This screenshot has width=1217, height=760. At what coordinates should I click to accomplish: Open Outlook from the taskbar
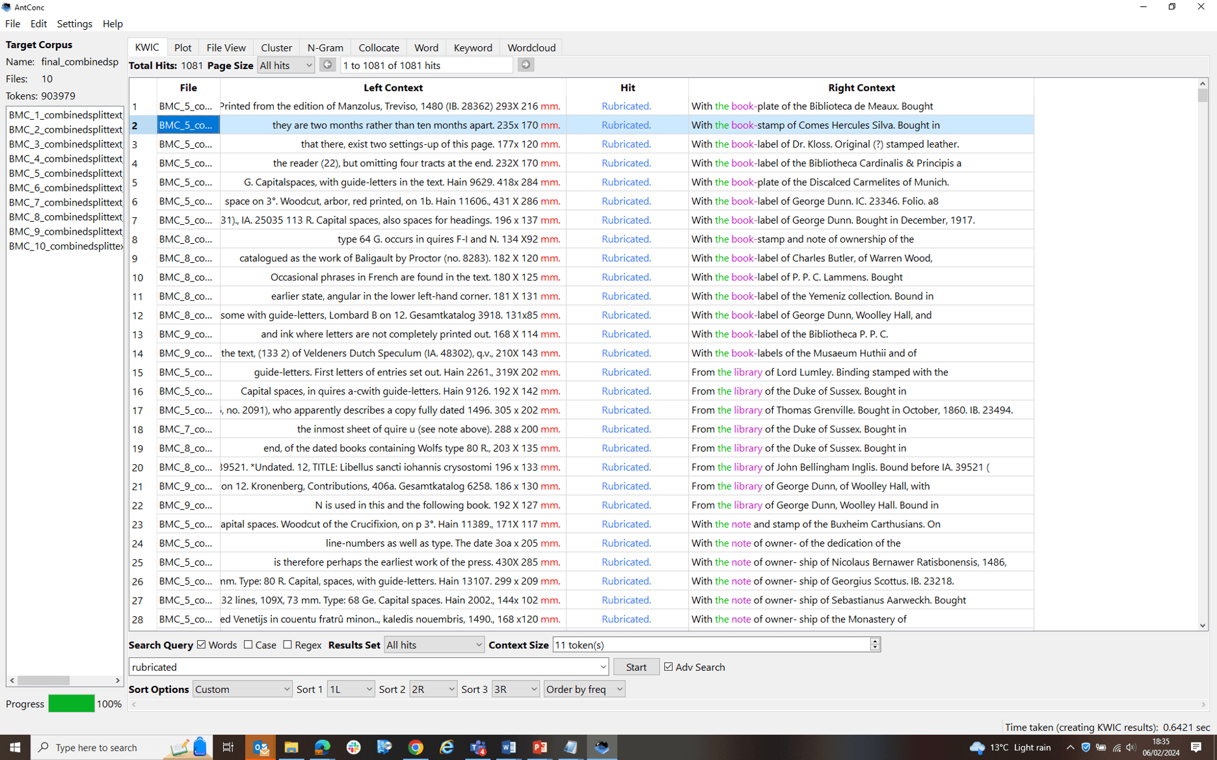[x=261, y=747]
